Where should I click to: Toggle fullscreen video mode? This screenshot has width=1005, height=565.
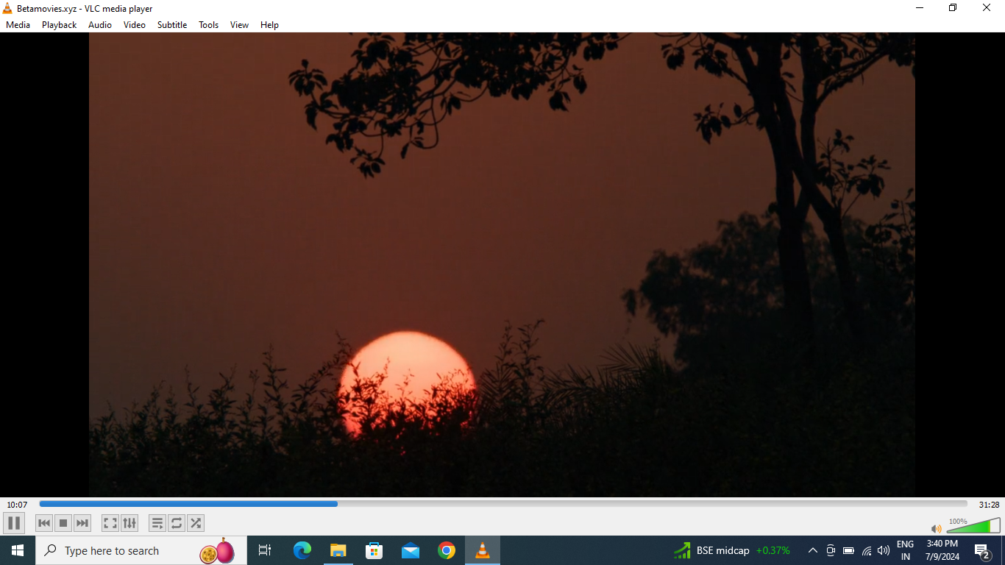[x=110, y=523]
